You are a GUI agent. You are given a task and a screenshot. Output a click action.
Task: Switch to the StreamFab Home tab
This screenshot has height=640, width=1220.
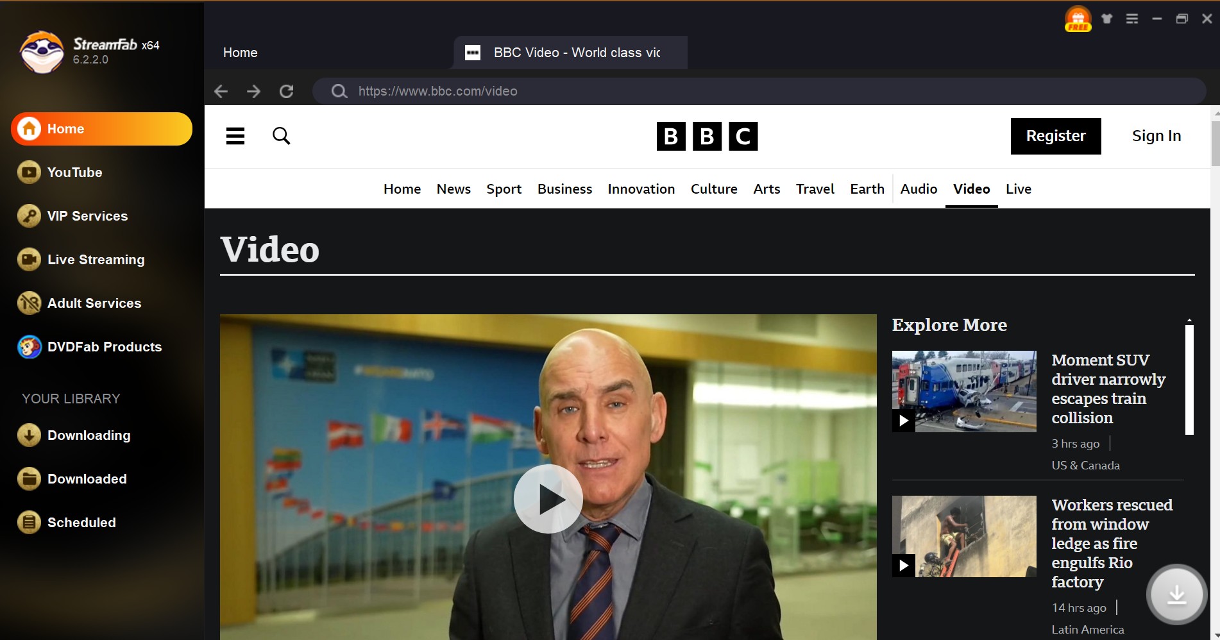click(241, 53)
